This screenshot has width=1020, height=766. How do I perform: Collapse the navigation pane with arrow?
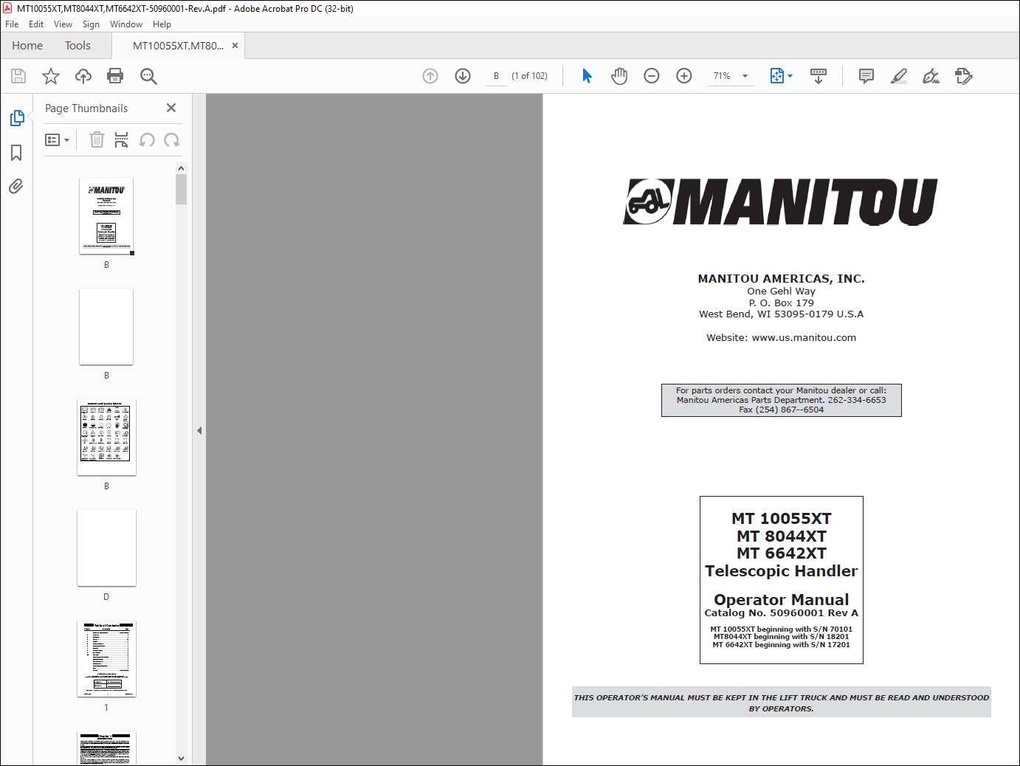point(199,430)
